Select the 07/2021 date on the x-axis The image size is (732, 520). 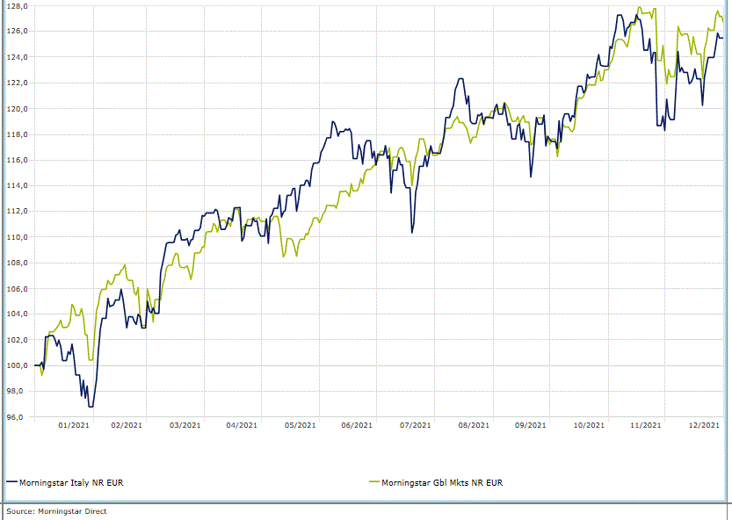(415, 425)
